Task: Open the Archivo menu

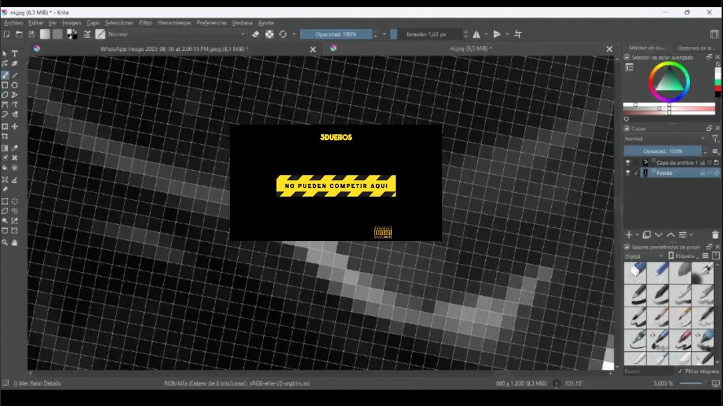Action: 13,23
